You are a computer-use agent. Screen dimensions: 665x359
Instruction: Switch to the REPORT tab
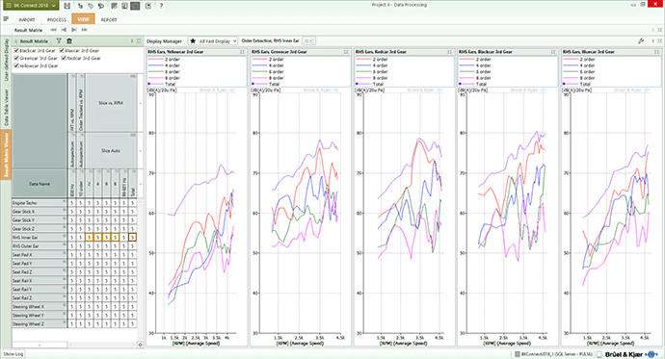tap(109, 19)
